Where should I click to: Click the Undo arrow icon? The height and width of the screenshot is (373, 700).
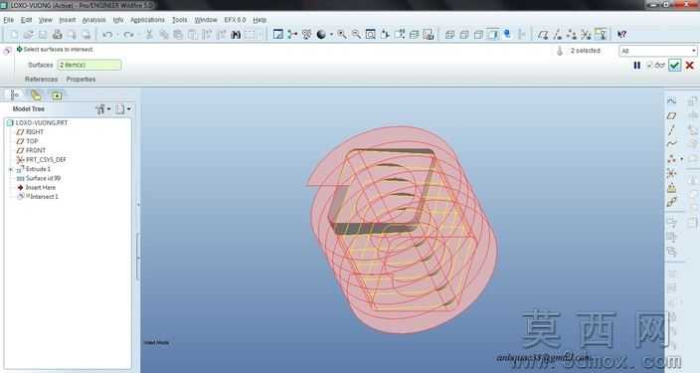click(x=107, y=35)
